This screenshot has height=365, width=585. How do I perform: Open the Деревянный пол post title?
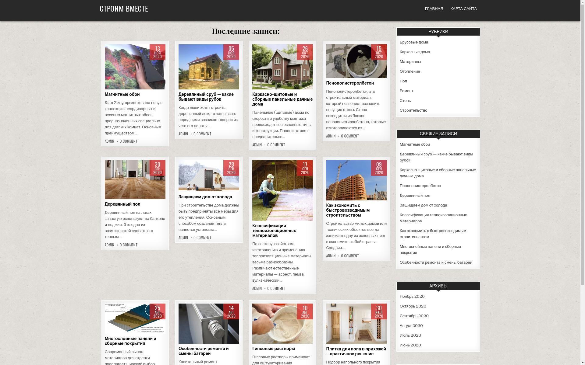122,204
